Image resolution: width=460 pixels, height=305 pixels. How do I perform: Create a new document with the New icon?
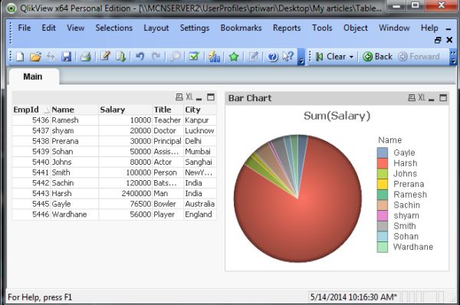point(20,56)
